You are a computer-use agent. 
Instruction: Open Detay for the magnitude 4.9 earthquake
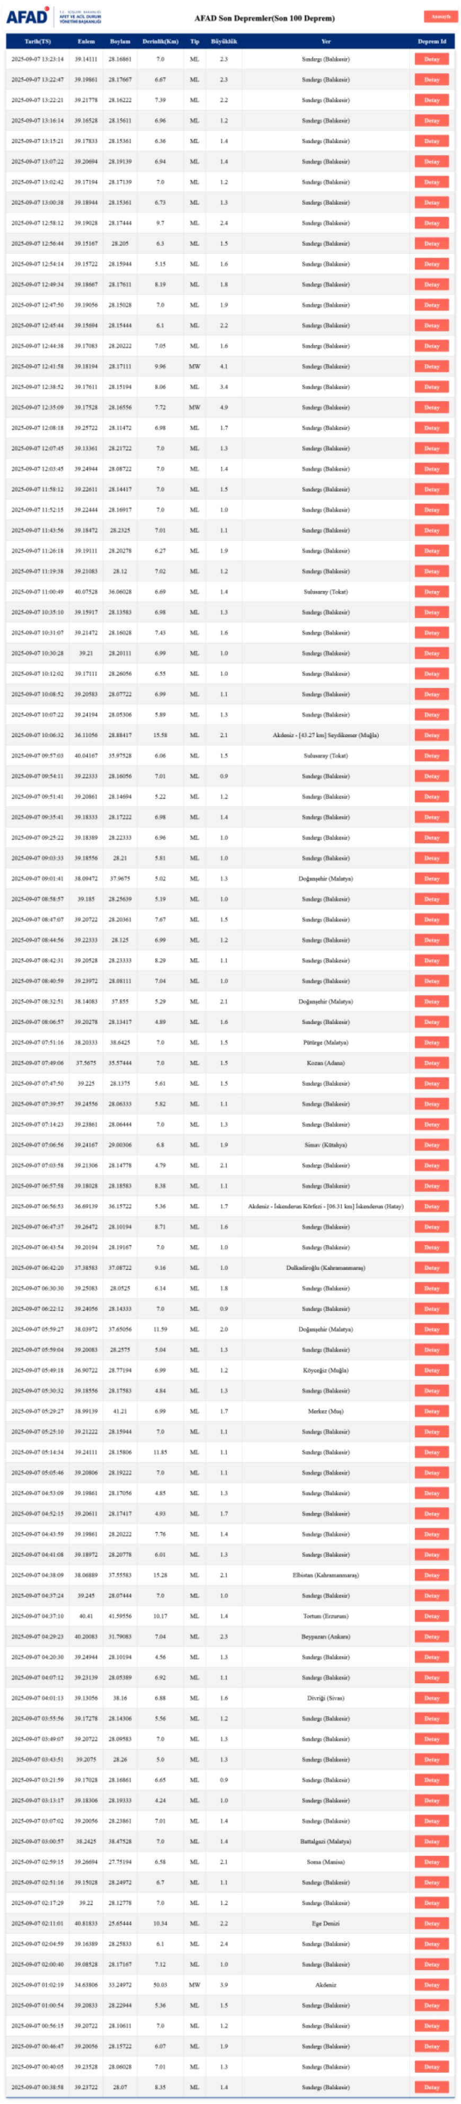click(x=432, y=408)
